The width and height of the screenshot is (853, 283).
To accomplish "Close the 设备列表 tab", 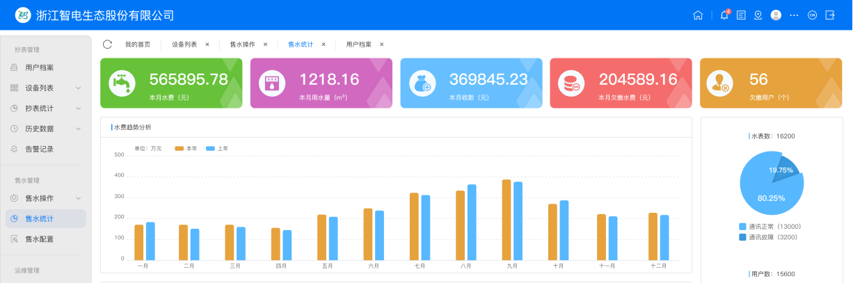I will [207, 45].
